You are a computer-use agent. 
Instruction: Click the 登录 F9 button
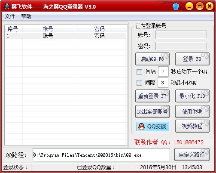(x=192, y=59)
